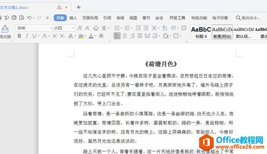Expand the quick access toolbar customize arrow
The height and width of the screenshot is (154, 267).
pyautogui.click(x=48, y=18)
